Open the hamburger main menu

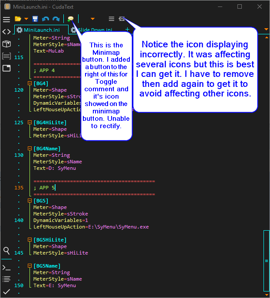tap(7, 19)
